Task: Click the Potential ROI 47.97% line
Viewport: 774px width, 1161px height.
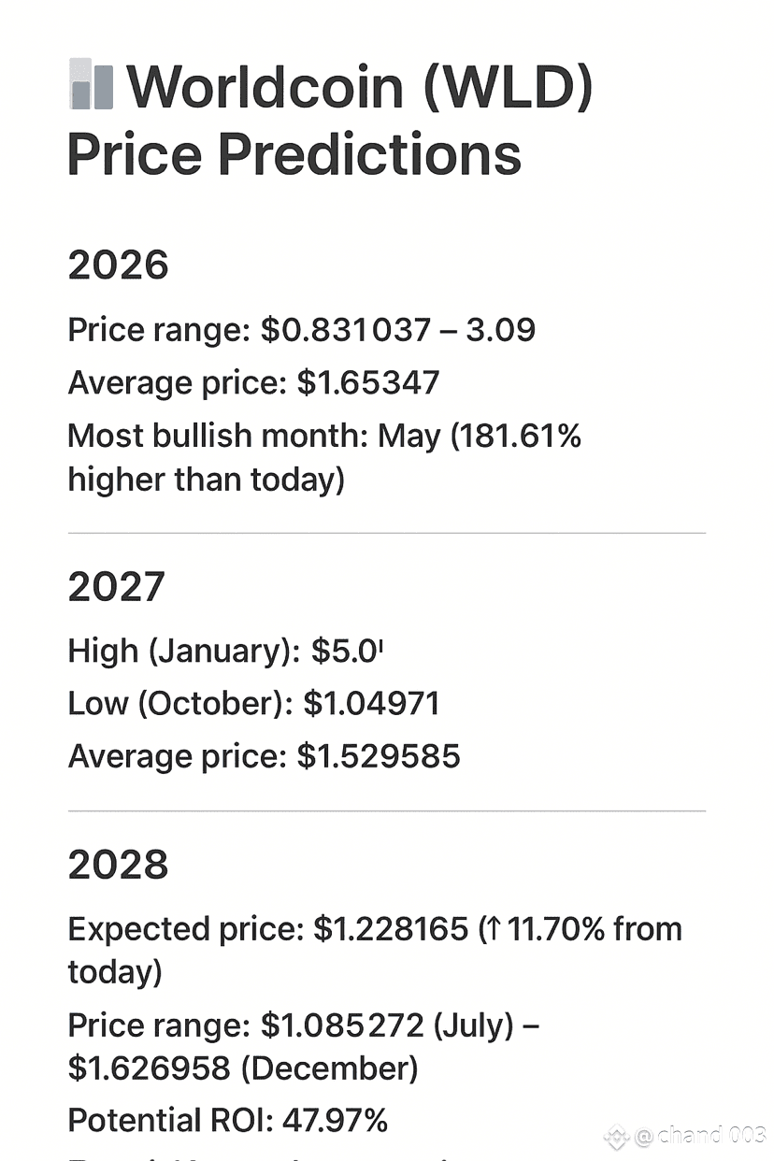Action: click(228, 1120)
